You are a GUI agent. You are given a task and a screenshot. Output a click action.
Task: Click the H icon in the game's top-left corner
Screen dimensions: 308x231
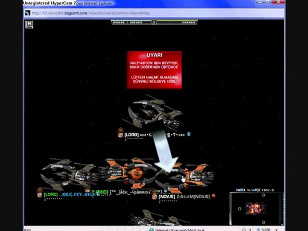click(29, 24)
